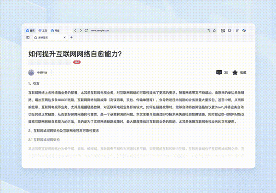Close the 新标签页 tab

point(64,37)
